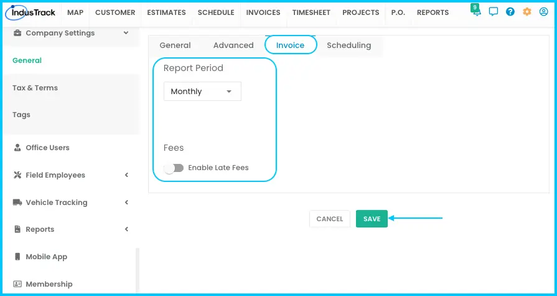Image resolution: width=557 pixels, height=296 pixels.
Task: Switch to the Advanced tab
Action: 233,45
